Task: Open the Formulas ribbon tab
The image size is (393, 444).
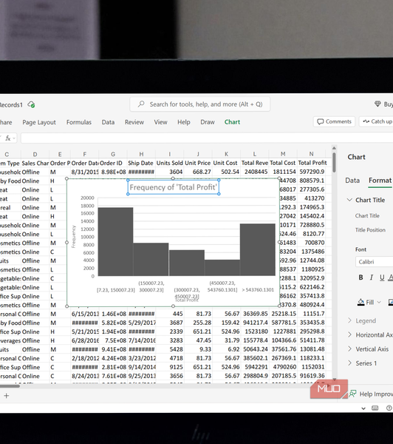Action: click(79, 122)
